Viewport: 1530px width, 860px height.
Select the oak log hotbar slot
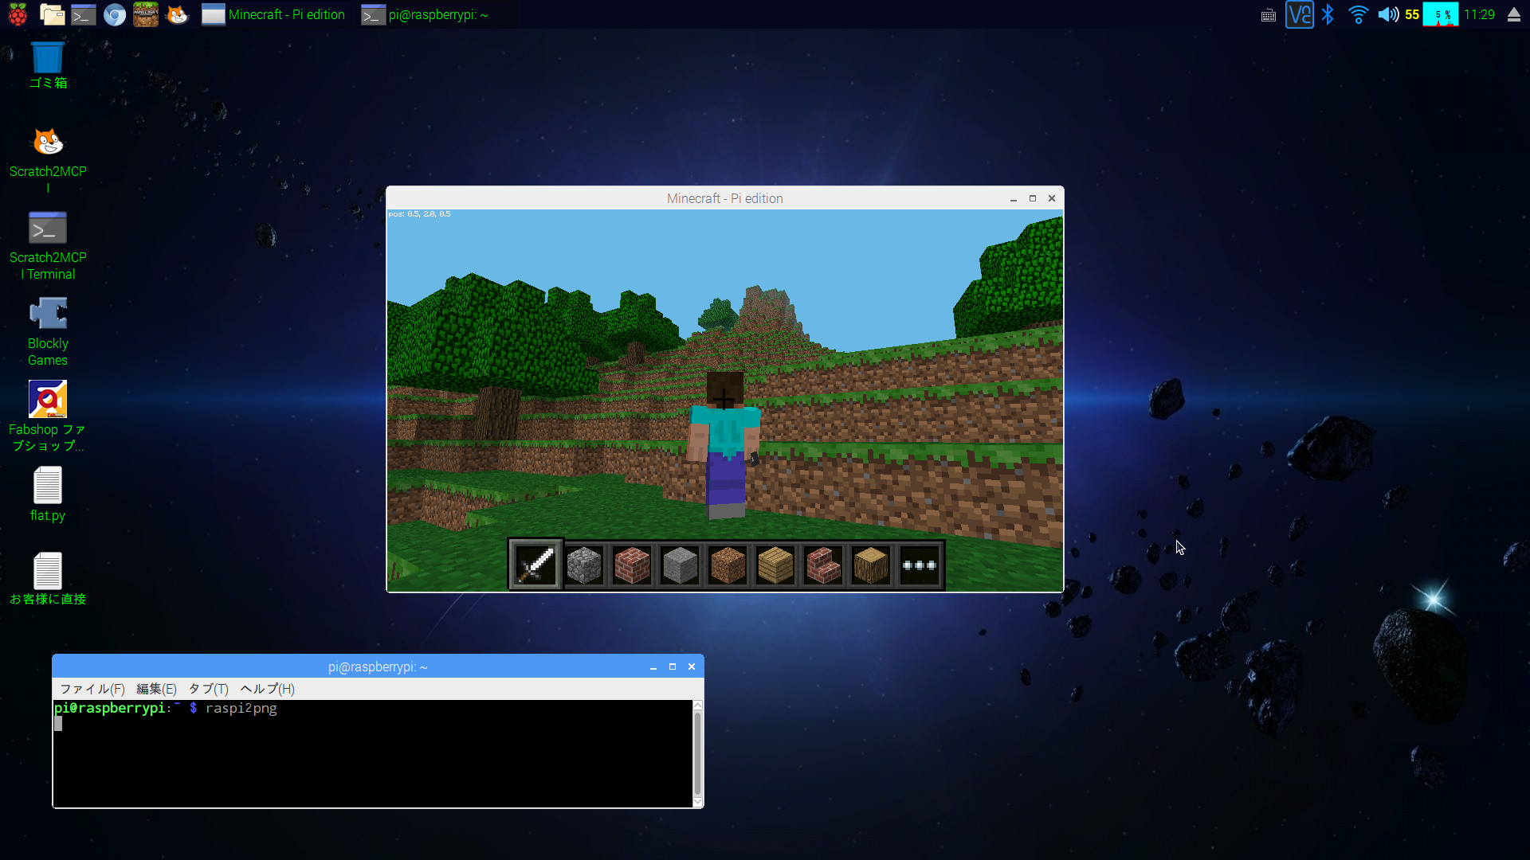871,565
